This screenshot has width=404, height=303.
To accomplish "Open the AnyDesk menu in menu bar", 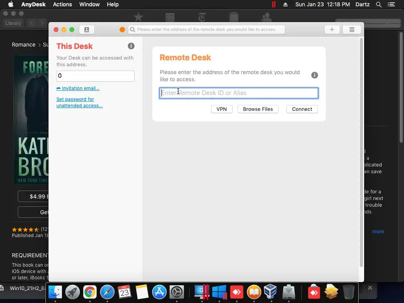I will (x=33, y=4).
